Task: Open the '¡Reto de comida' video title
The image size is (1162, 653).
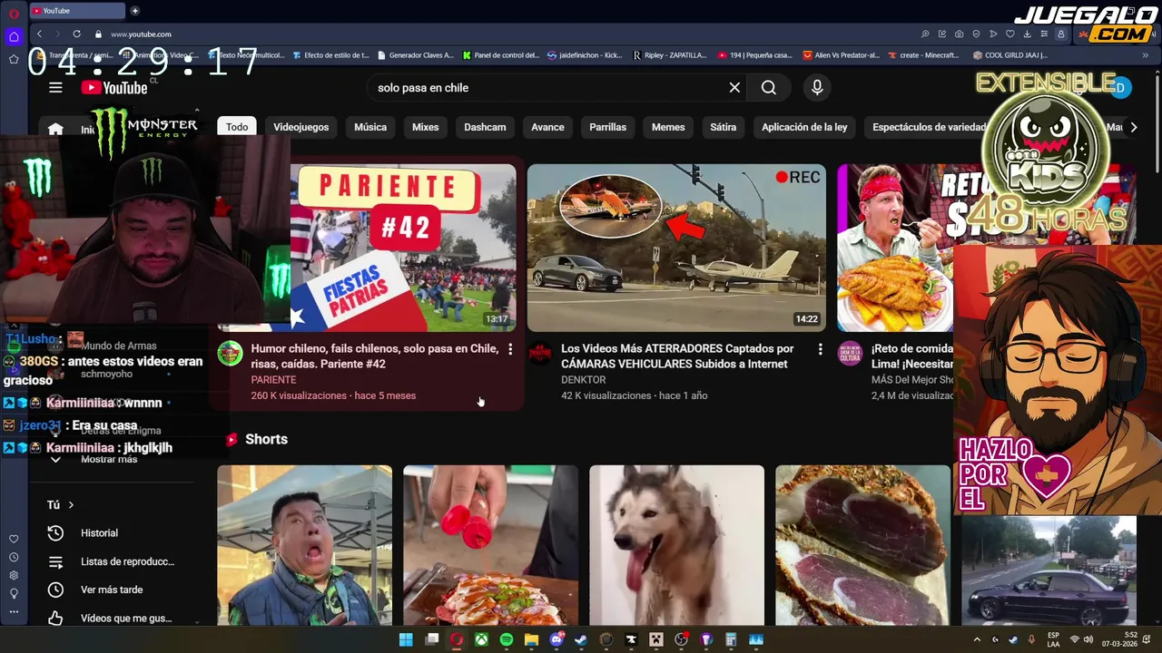Action: tap(912, 356)
